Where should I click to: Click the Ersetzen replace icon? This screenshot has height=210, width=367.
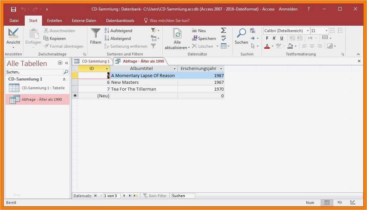click(252, 30)
